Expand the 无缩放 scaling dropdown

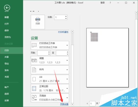50,98
